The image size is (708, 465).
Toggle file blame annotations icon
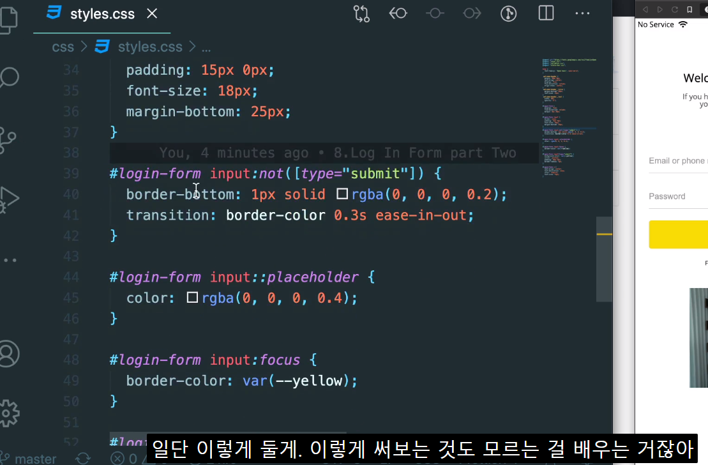508,13
